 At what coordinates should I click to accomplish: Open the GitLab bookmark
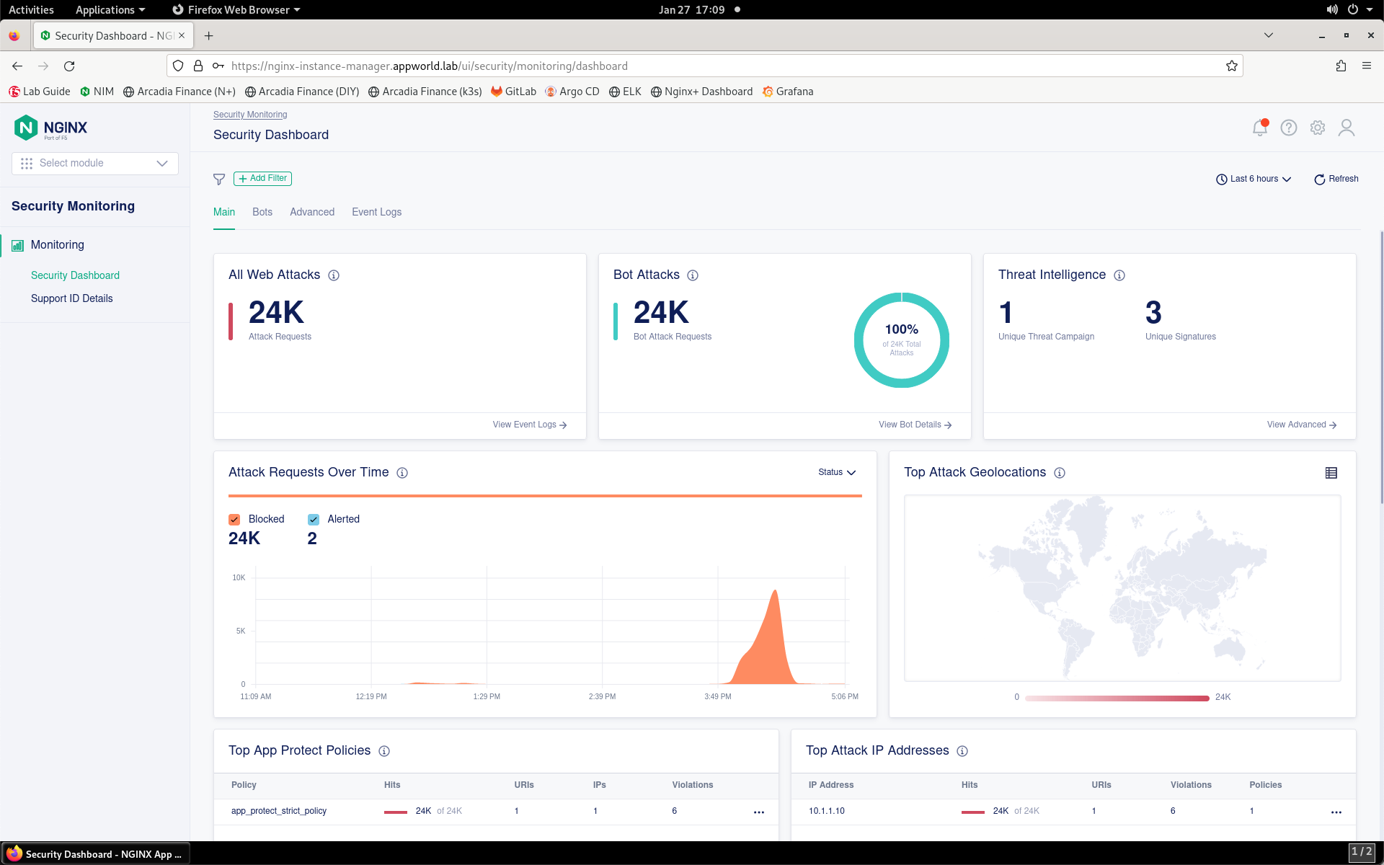513,92
